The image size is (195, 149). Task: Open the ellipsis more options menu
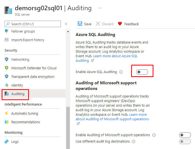pos(100,8)
